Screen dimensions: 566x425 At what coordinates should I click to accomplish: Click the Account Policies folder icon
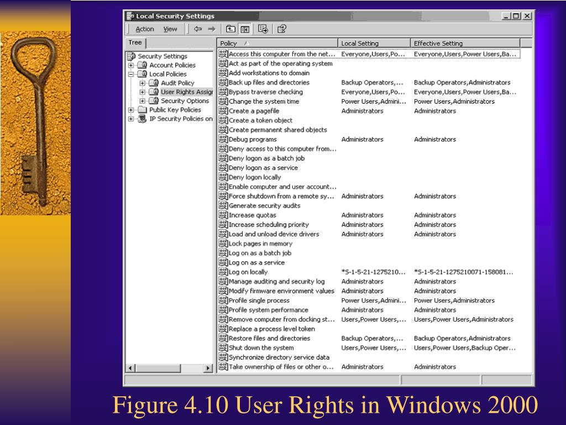143,65
